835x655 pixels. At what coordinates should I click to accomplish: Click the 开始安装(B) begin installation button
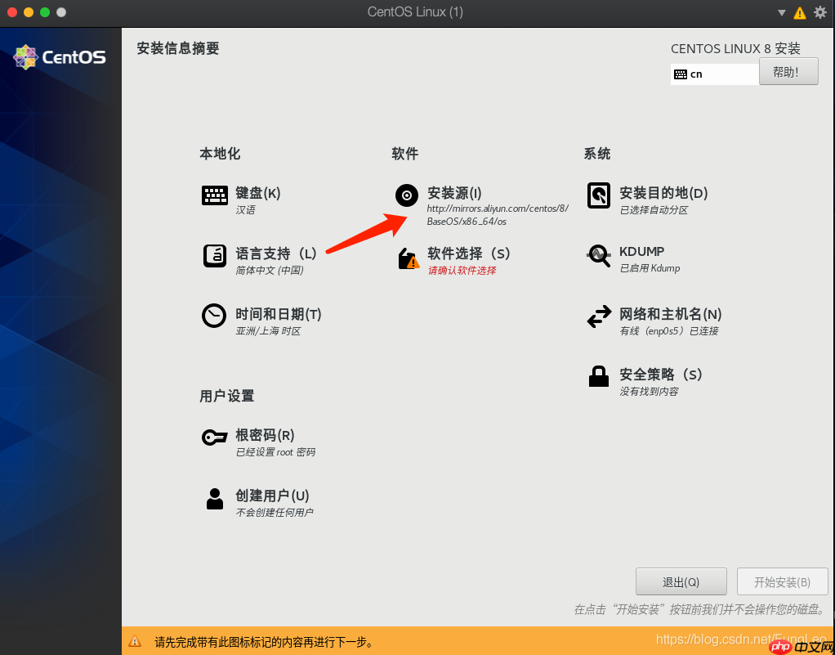[x=782, y=581]
